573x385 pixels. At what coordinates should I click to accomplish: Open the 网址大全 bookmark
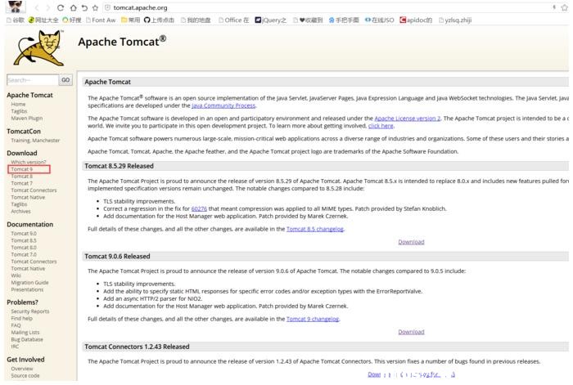[x=43, y=20]
